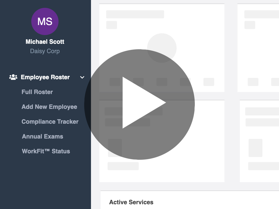Select Add New Employee
Screen dimensions: 279x209
(x=49, y=107)
